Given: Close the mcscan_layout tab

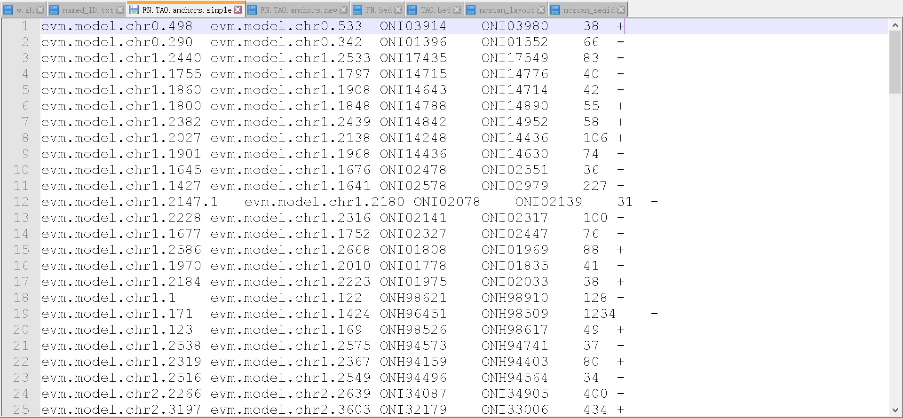Looking at the screenshot, I should click(x=541, y=10).
